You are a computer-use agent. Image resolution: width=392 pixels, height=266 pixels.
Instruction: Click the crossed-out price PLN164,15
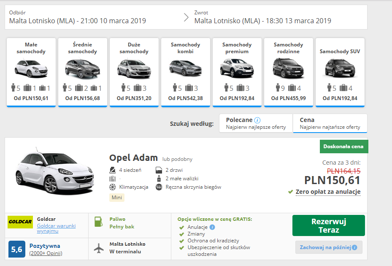344,171
